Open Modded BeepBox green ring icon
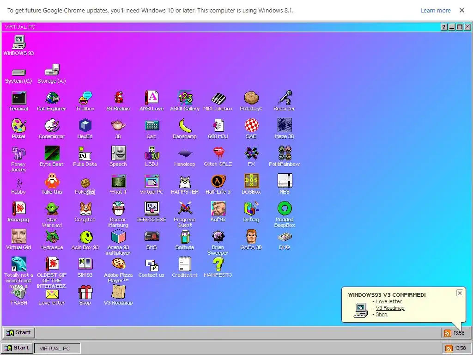This screenshot has height=355, width=473. (285, 214)
